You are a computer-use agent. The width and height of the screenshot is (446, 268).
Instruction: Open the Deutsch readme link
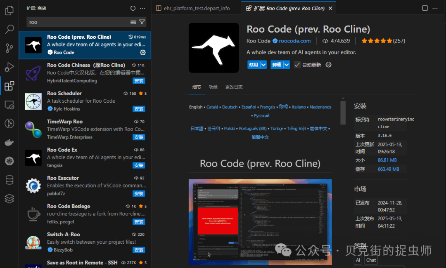tap(230, 107)
